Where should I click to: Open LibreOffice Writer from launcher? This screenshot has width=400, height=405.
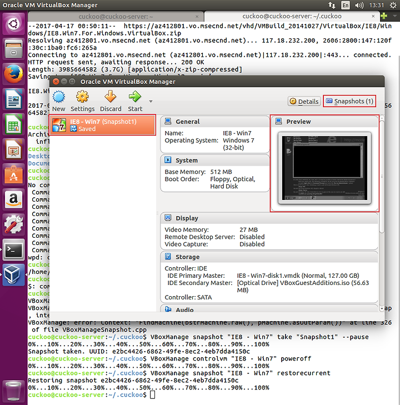pyautogui.click(x=13, y=99)
